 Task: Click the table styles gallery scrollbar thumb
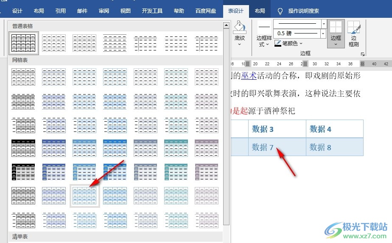226,126
